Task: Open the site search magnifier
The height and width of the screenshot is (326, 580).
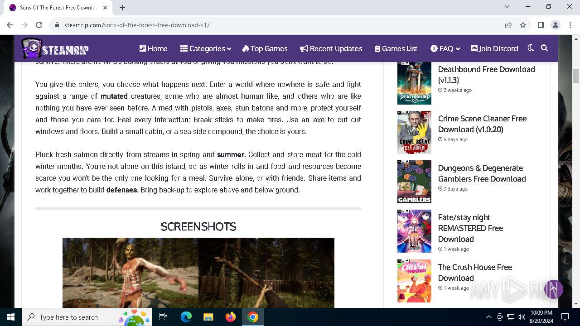Action: click(545, 48)
